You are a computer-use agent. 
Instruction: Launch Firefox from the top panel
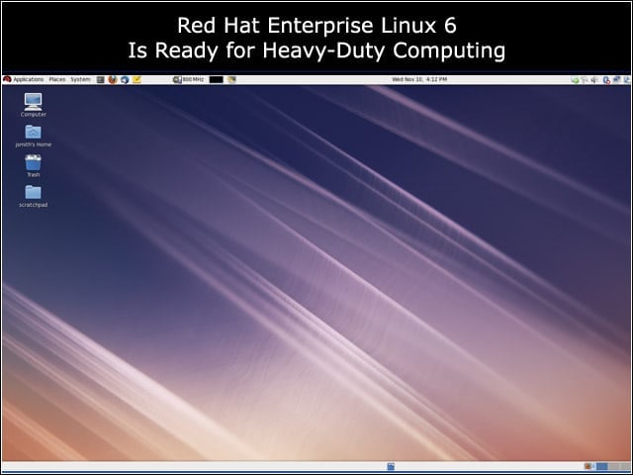pyautogui.click(x=113, y=79)
